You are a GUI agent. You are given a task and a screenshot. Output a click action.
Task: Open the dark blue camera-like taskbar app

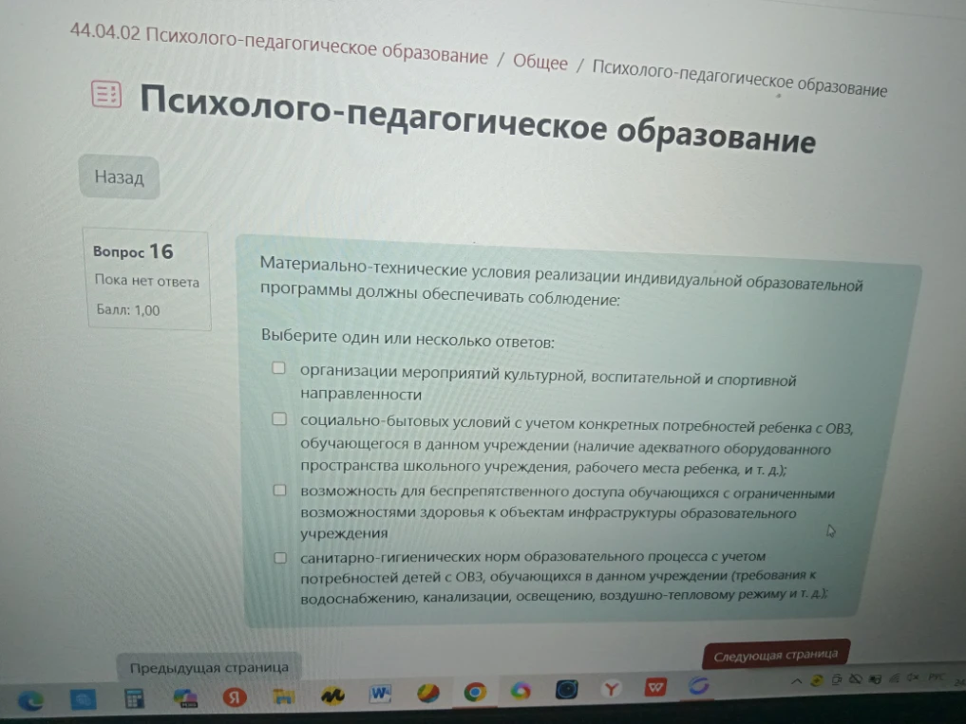tap(566, 690)
